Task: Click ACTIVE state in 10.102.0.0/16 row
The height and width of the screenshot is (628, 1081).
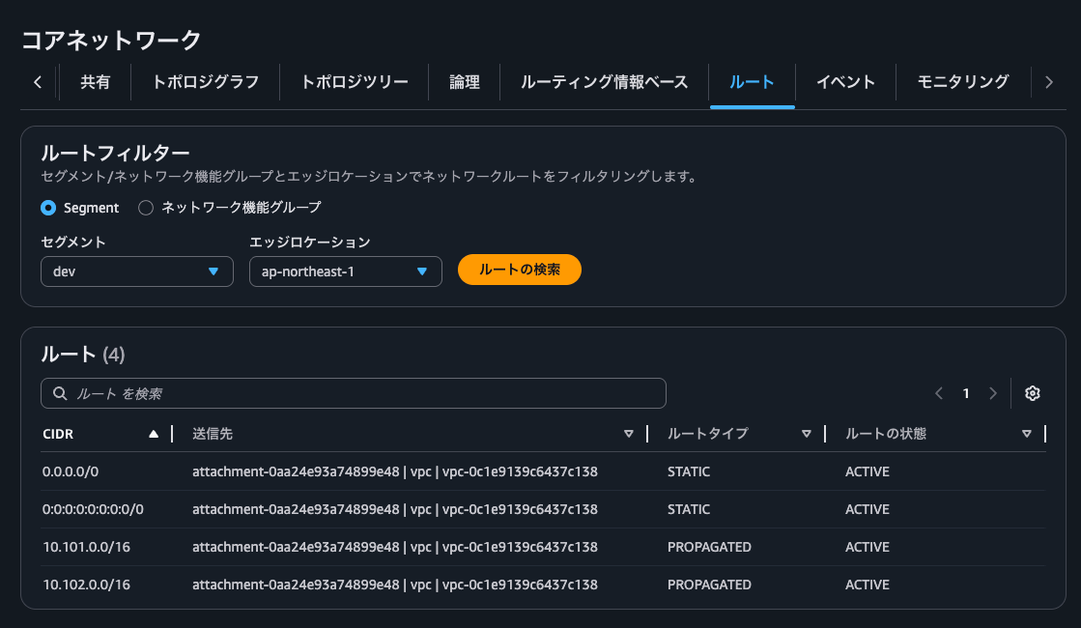Action: click(x=868, y=585)
